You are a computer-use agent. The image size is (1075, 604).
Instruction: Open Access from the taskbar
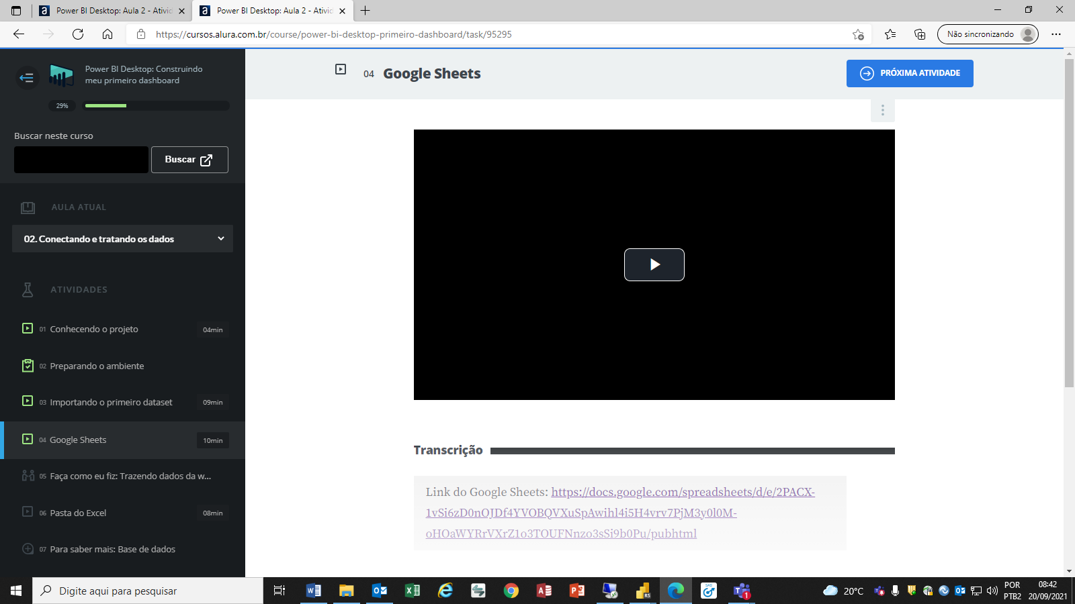(x=544, y=591)
